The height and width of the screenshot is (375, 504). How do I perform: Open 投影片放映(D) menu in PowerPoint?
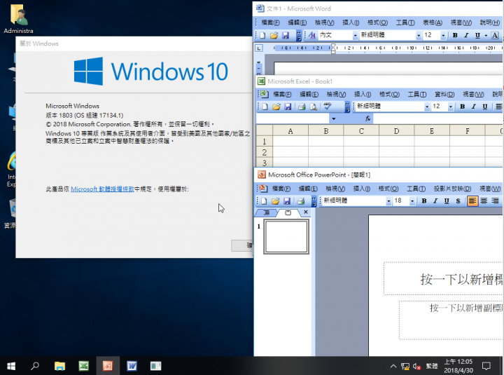pos(452,189)
